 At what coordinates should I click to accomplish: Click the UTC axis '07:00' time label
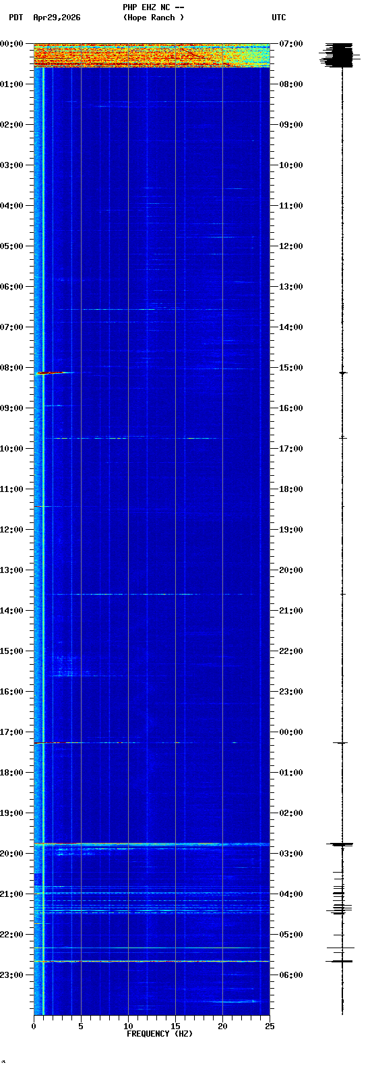point(291,44)
